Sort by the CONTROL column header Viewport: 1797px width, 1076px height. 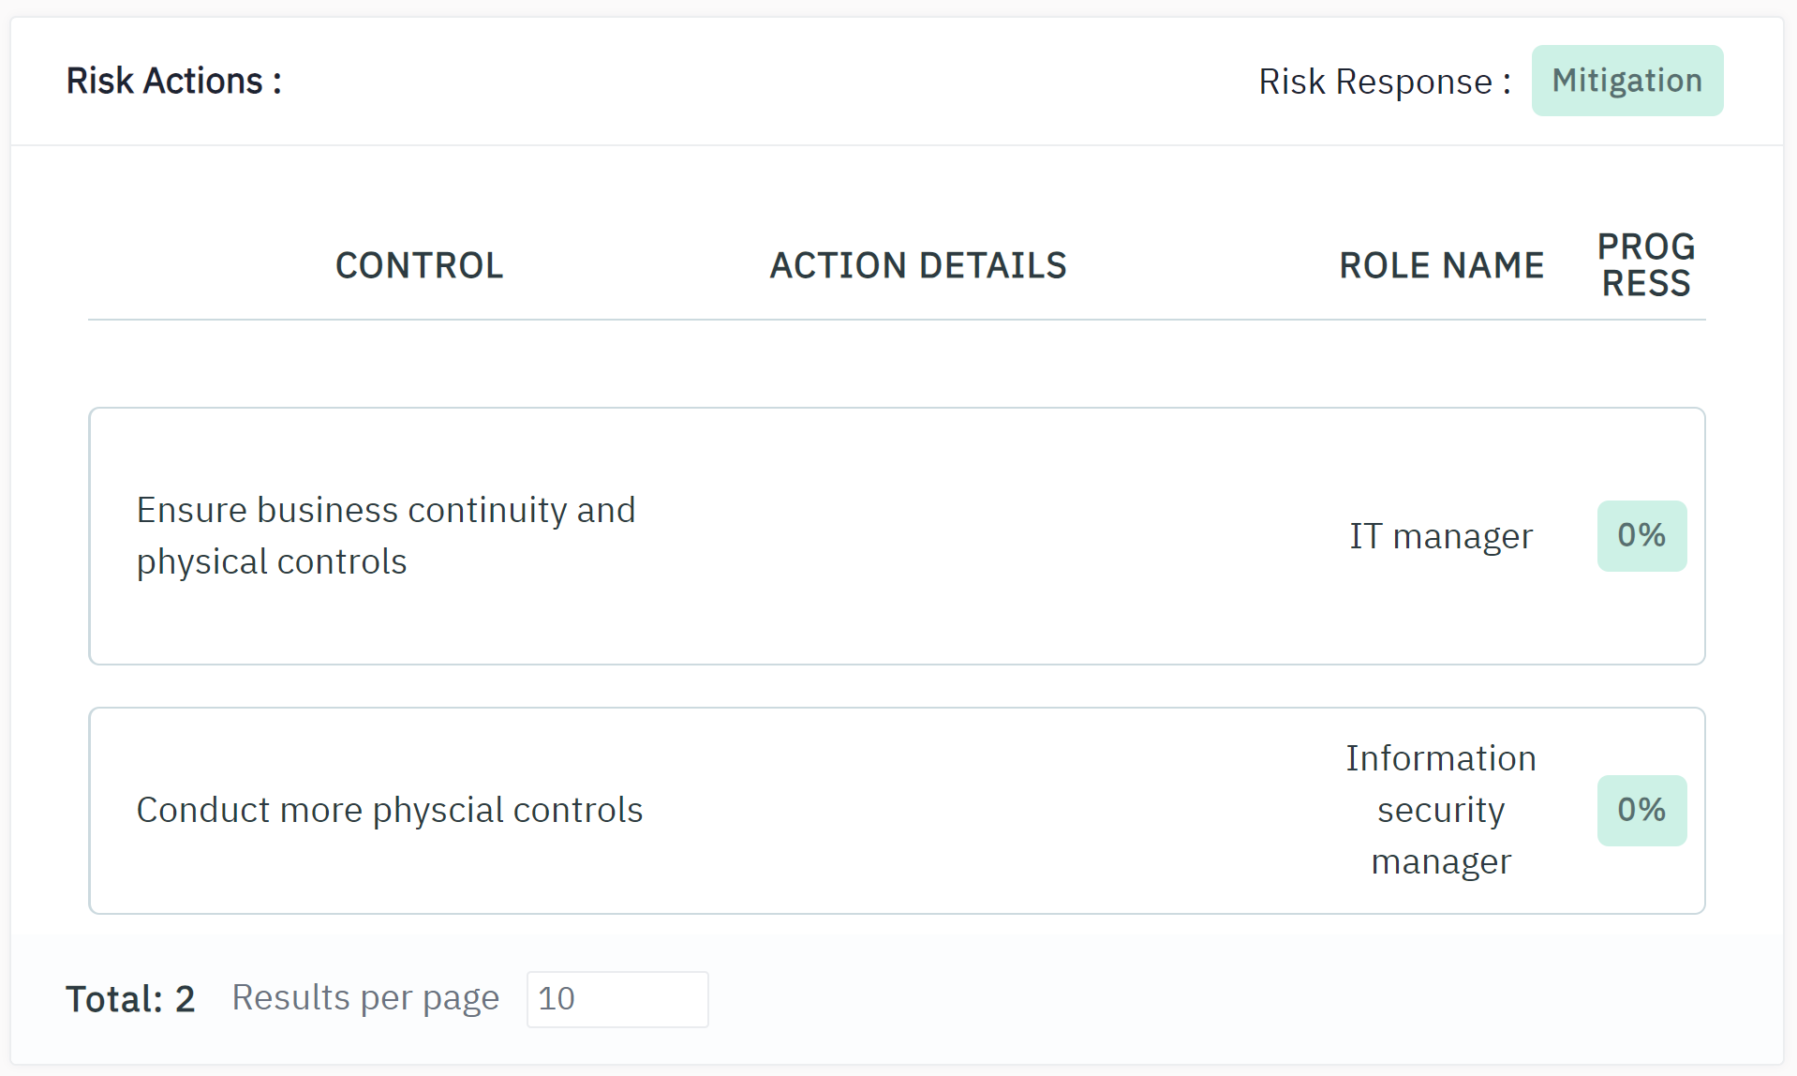tap(419, 265)
